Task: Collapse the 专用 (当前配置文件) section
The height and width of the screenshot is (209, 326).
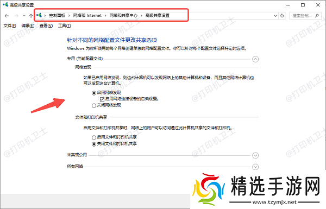Action: pos(255,59)
